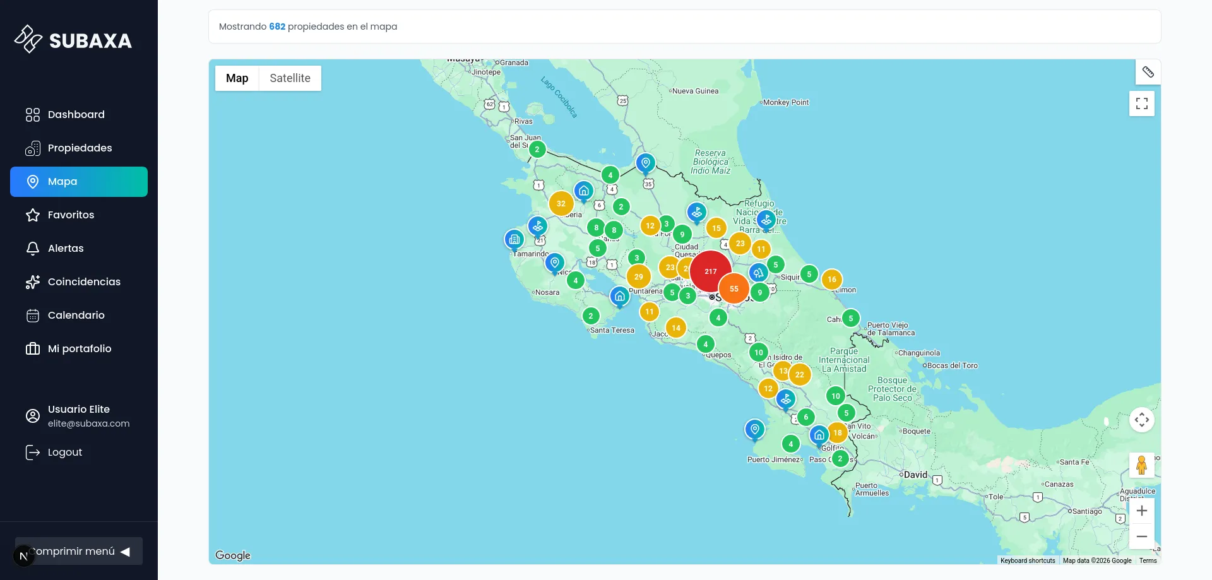Switch to Satellite view
The width and height of the screenshot is (1212, 580).
click(x=290, y=78)
